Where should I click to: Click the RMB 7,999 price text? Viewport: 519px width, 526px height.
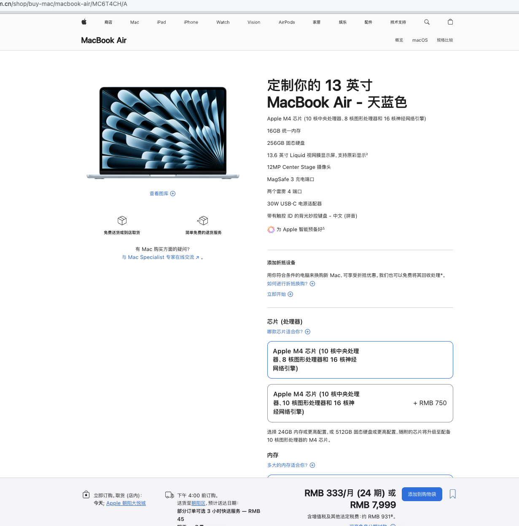click(x=373, y=505)
